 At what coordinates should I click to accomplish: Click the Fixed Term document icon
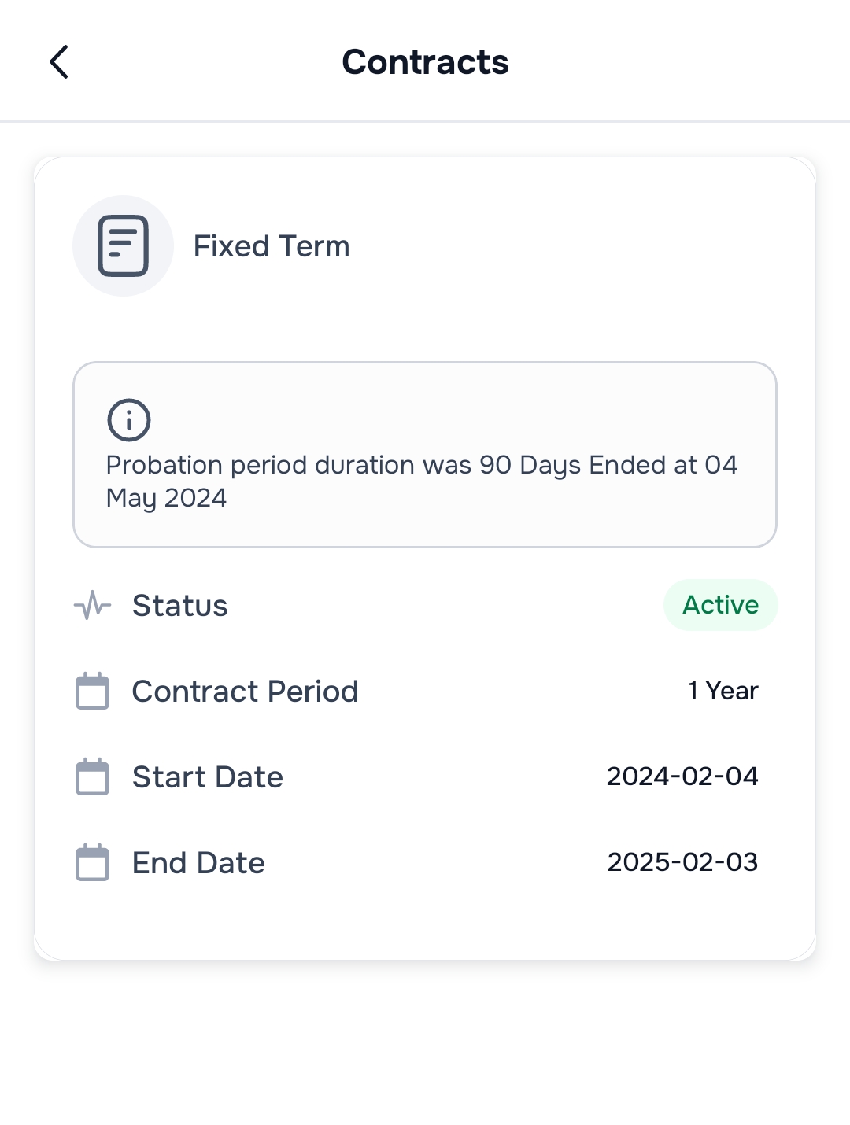pyautogui.click(x=123, y=246)
